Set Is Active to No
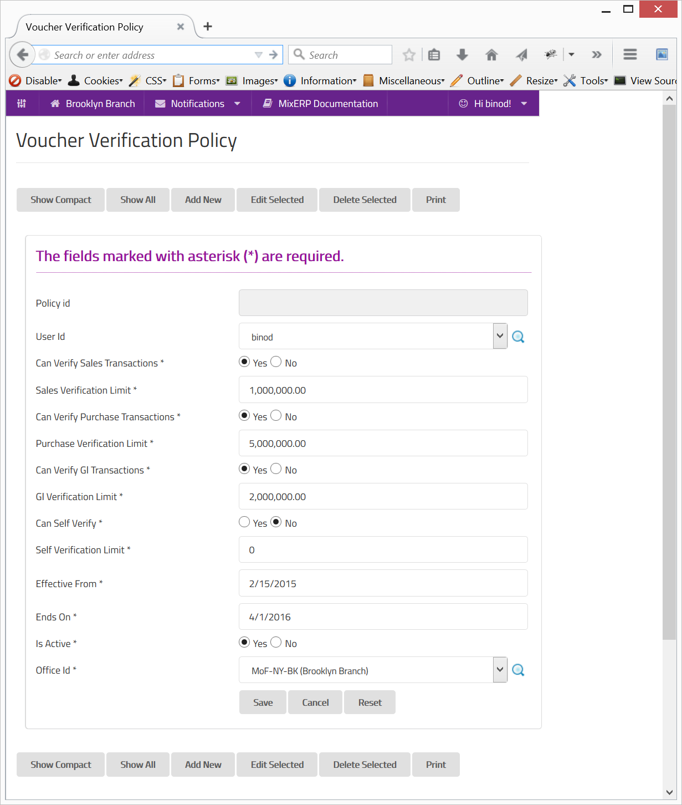This screenshot has height=805, width=682. 276,643
